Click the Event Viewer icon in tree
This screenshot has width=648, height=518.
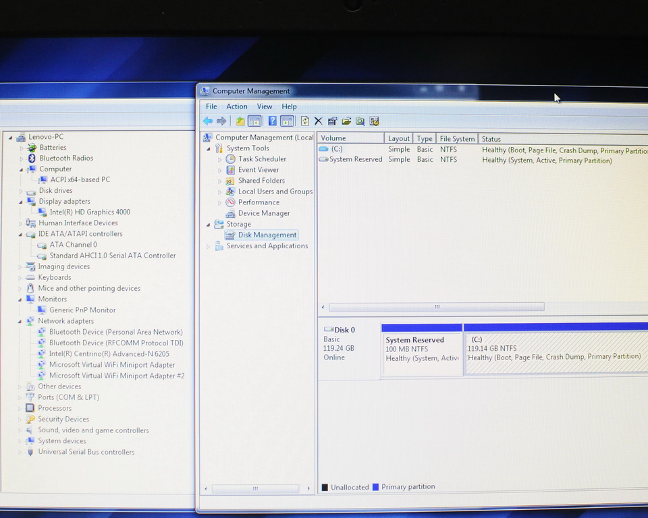coord(231,170)
